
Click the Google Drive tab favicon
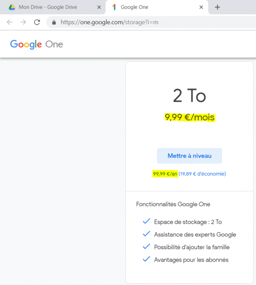pyautogui.click(x=12, y=7)
